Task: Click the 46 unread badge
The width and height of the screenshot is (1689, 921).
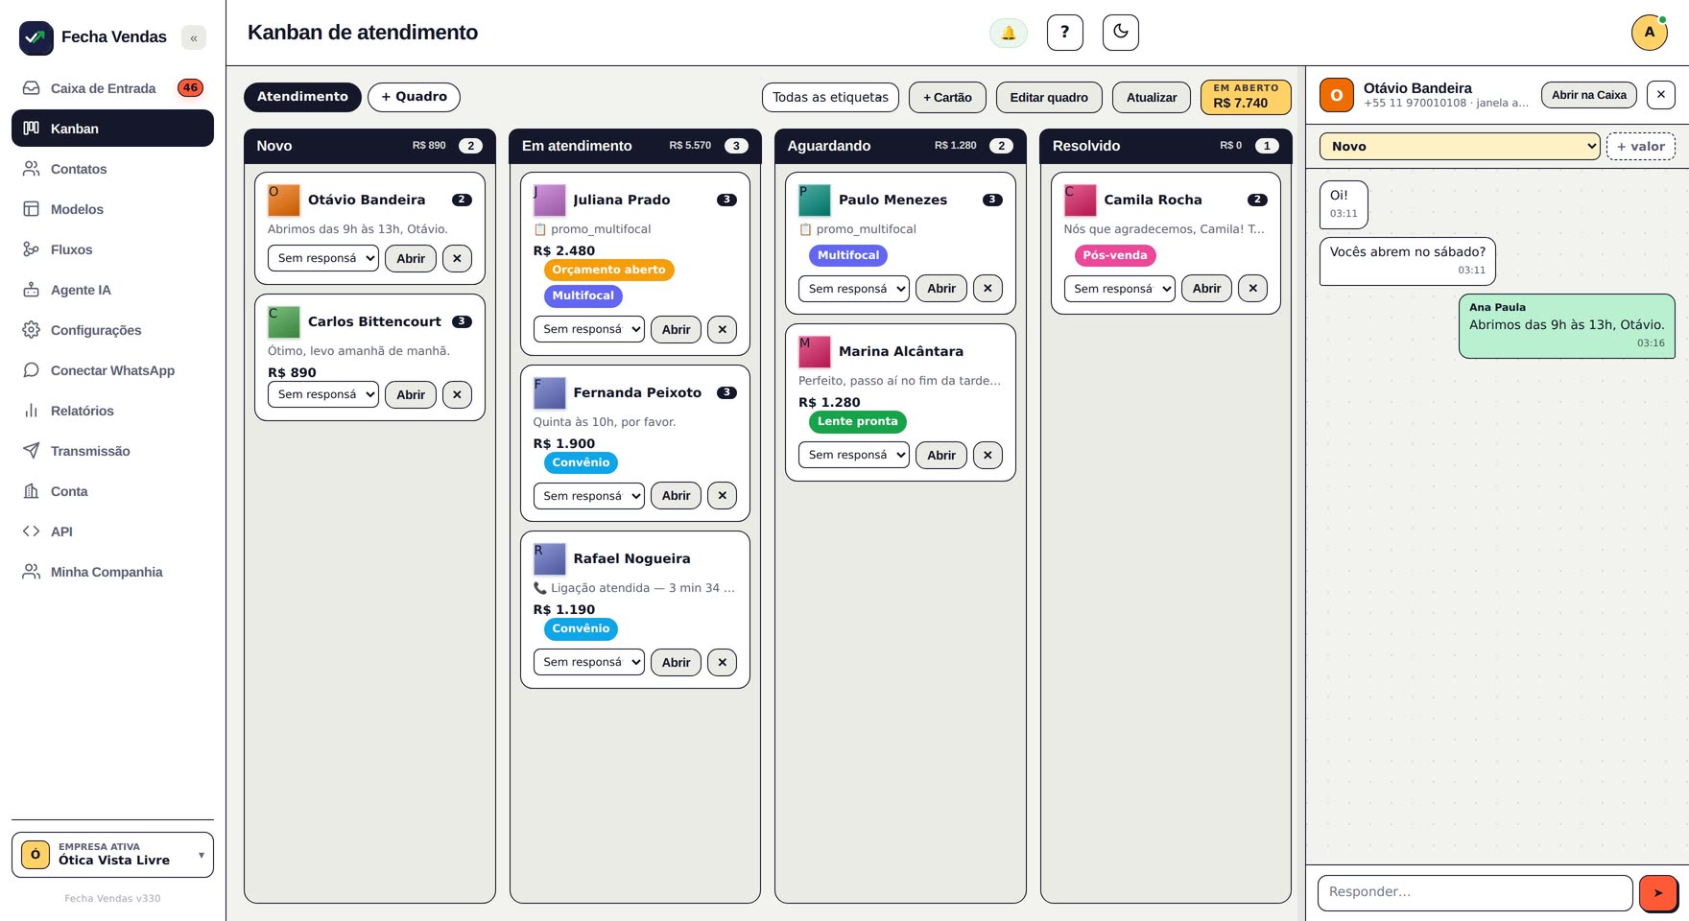Action: click(x=190, y=88)
